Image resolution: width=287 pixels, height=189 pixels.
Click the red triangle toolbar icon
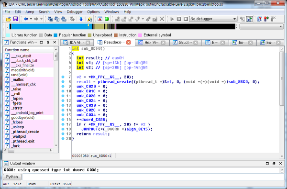(x=100, y=19)
